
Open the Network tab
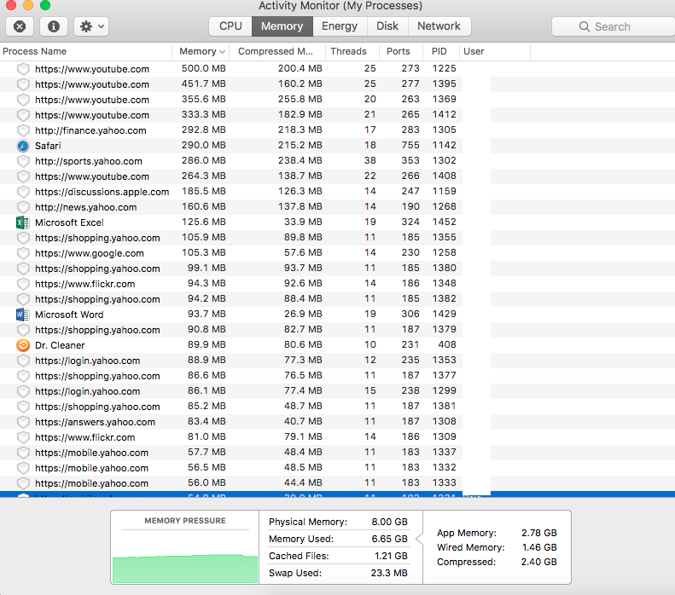click(x=439, y=26)
